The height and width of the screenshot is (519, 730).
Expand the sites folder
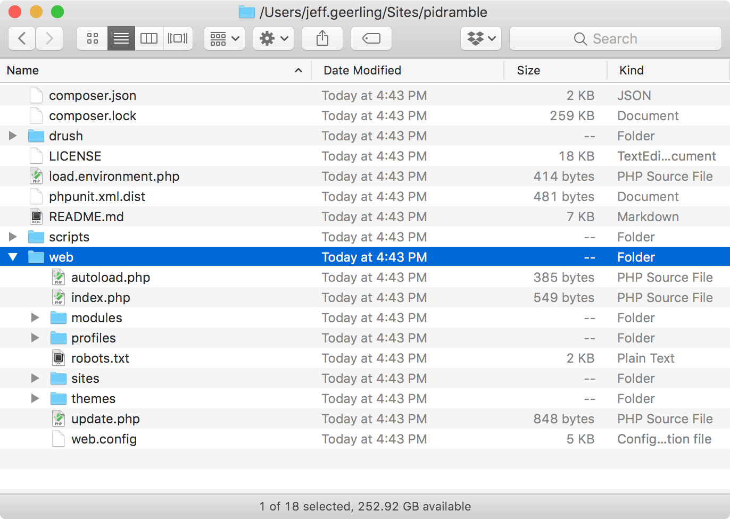tap(35, 378)
